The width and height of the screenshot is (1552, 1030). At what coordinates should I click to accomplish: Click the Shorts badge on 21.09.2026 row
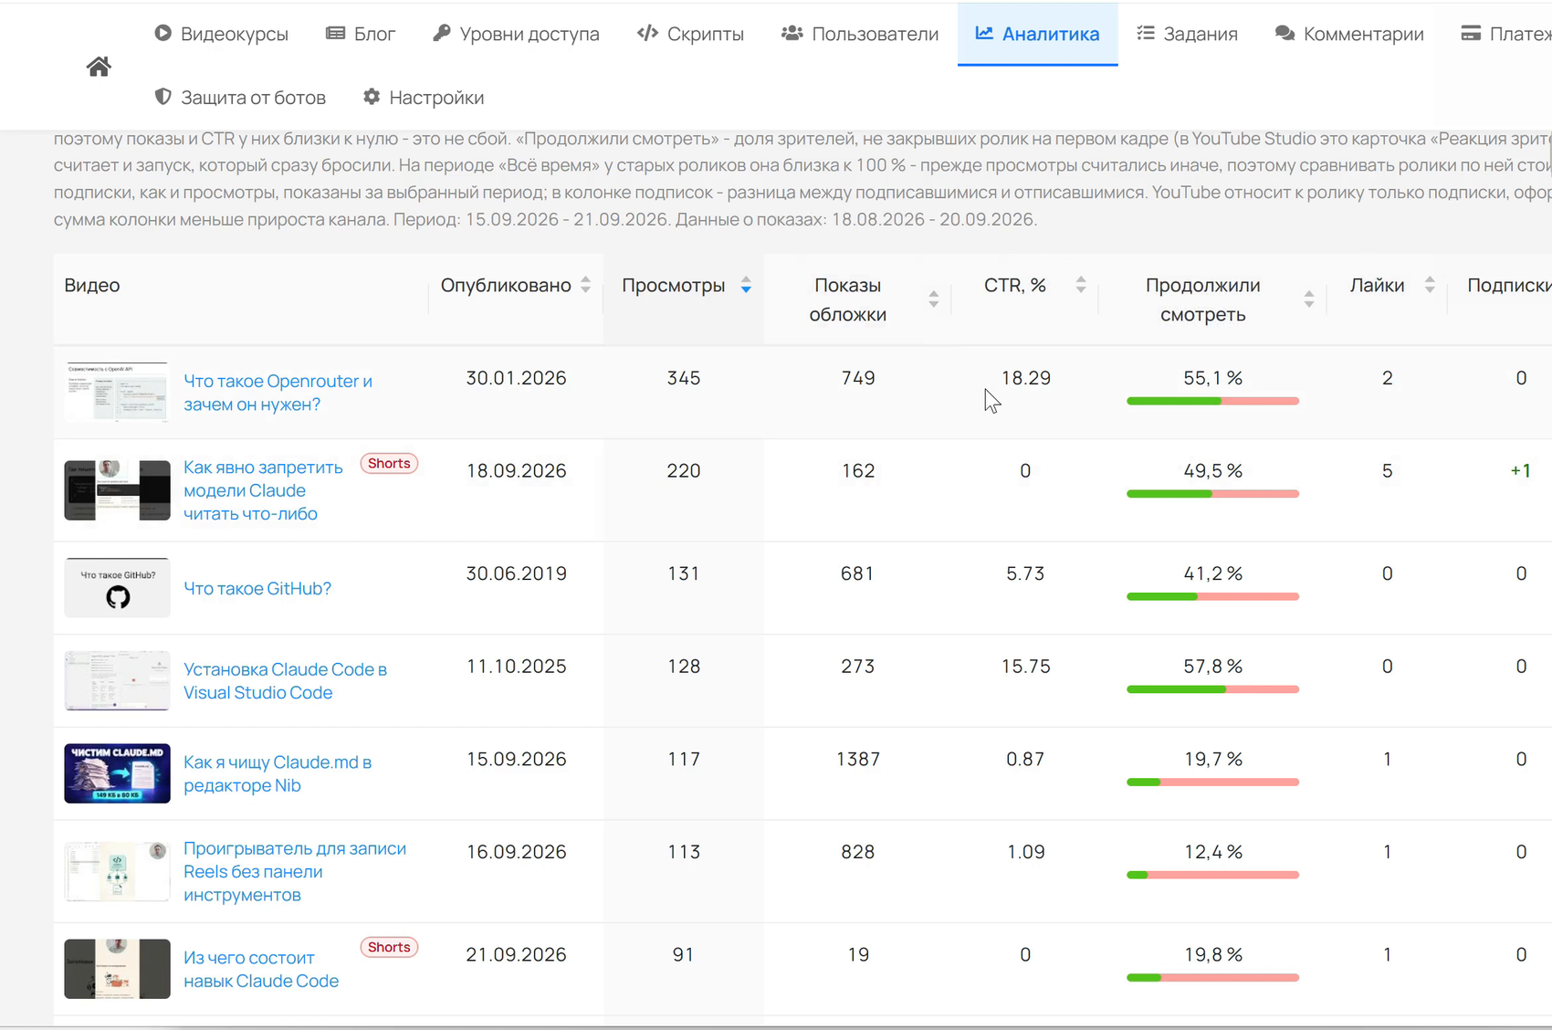point(389,947)
